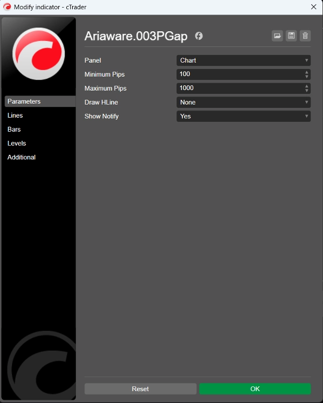Switch to the Lines tab

[x=15, y=115]
